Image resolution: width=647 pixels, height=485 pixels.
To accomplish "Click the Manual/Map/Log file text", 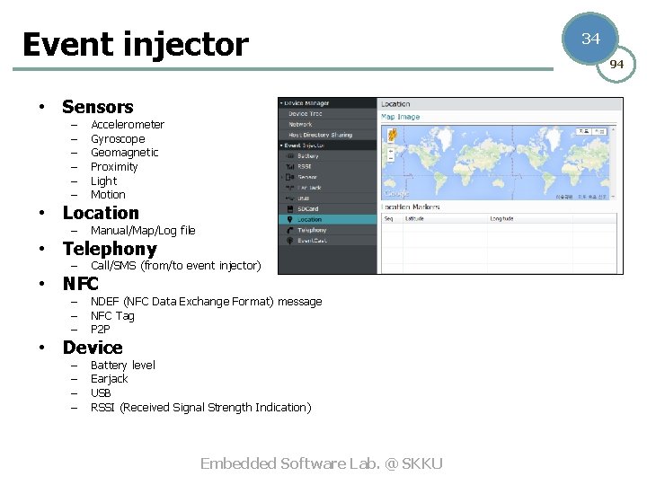I will (x=143, y=231).
